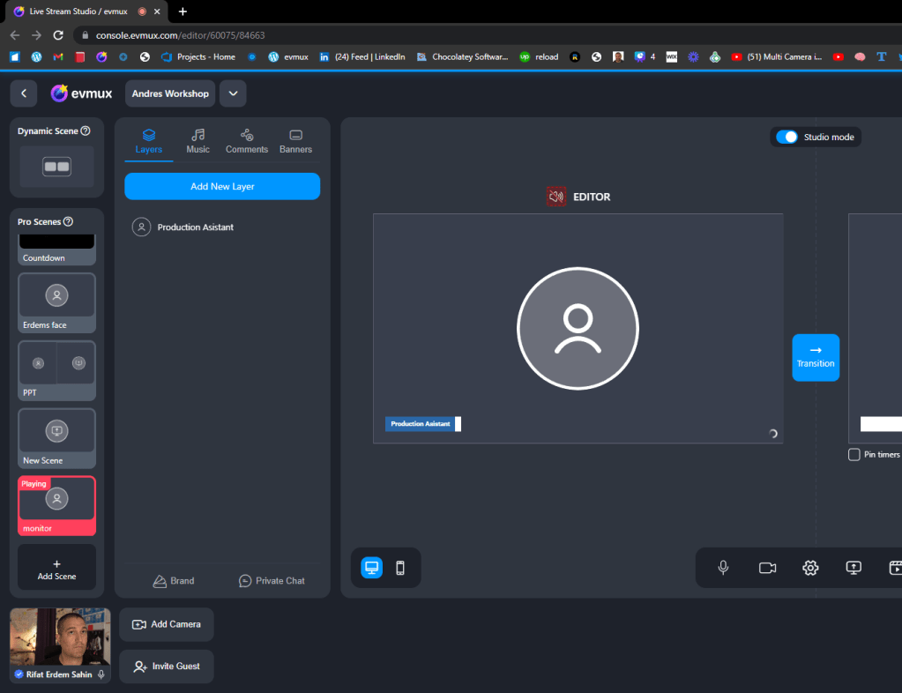
Task: Click the mic icon beside Rifat Erdem Sahin
Action: [x=101, y=674]
